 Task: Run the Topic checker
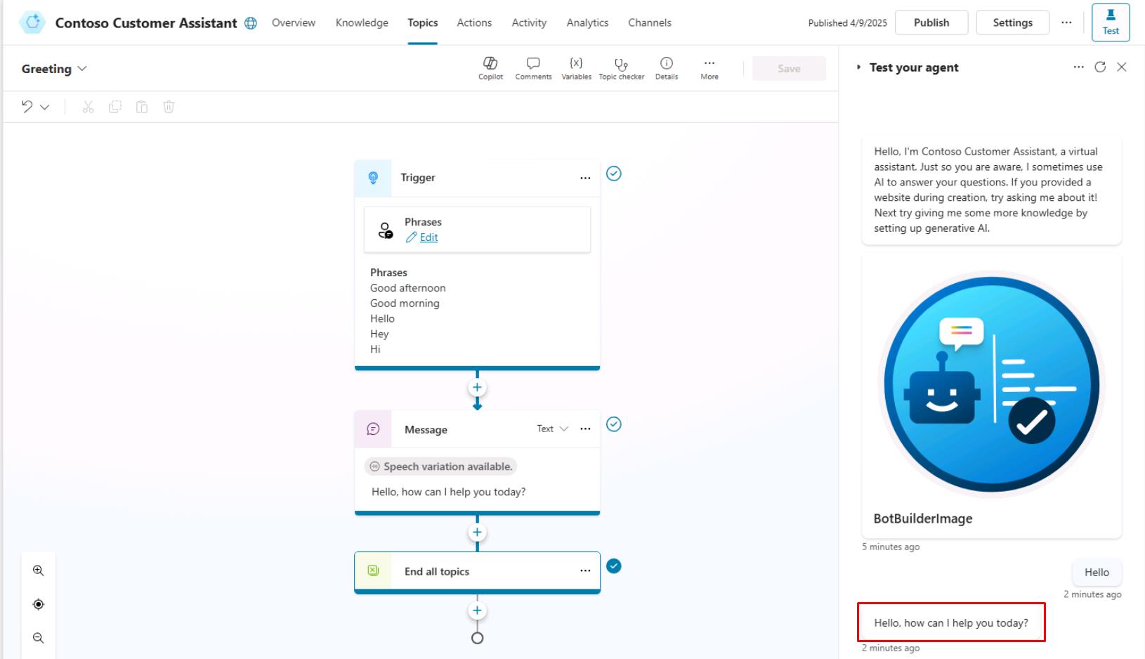(621, 68)
